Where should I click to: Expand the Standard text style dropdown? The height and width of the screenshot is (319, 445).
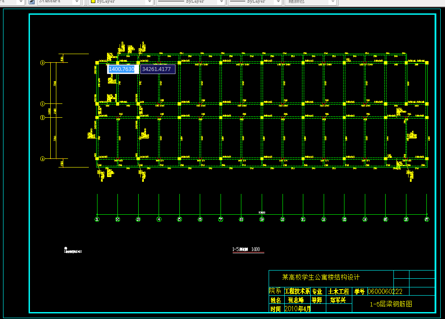coord(76,2)
